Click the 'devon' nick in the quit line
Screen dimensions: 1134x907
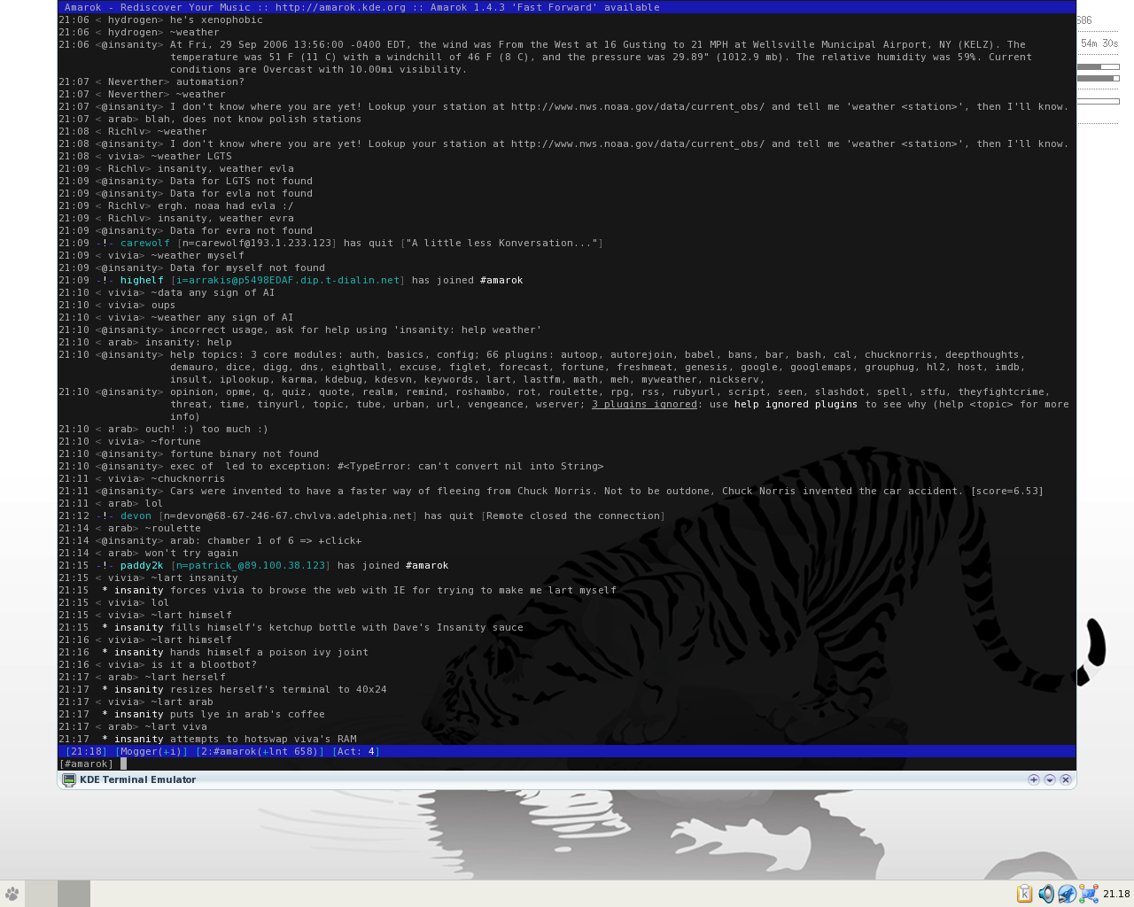[x=136, y=516]
